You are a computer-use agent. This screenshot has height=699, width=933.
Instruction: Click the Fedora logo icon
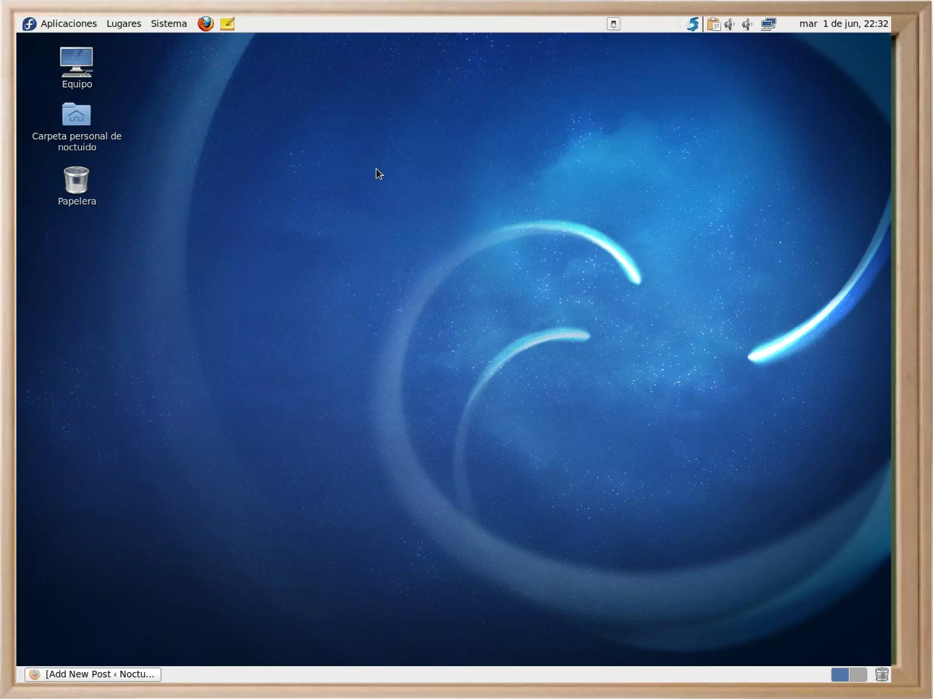tap(29, 24)
